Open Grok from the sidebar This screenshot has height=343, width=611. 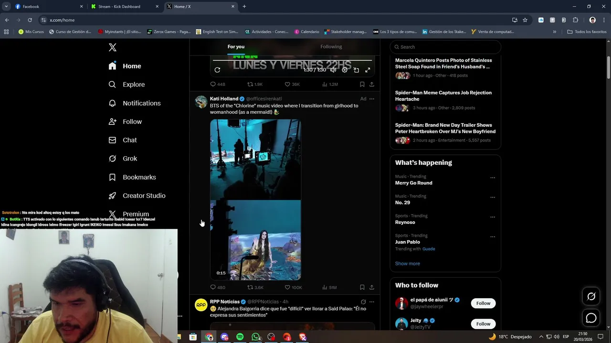pyautogui.click(x=123, y=159)
